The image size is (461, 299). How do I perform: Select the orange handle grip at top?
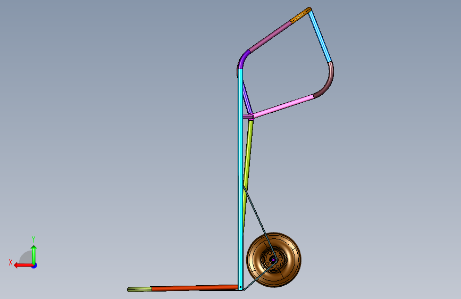(x=300, y=15)
